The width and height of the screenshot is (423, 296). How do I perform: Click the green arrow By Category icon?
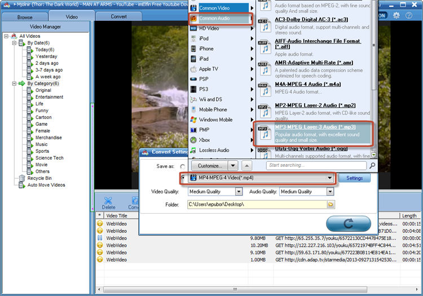(x=21, y=83)
